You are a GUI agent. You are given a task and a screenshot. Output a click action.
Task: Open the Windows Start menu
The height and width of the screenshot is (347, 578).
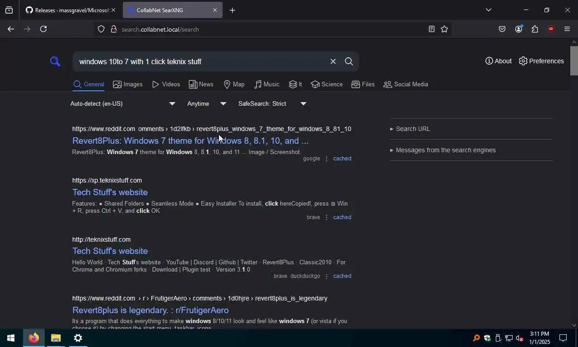[11, 338]
